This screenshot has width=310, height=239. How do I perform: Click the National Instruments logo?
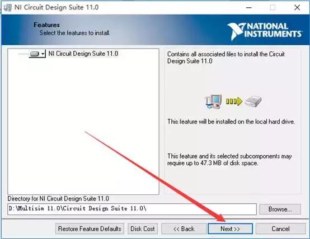pyautogui.click(x=264, y=31)
